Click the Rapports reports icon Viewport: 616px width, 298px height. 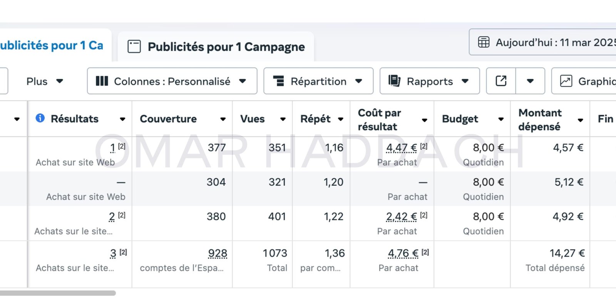coord(394,81)
